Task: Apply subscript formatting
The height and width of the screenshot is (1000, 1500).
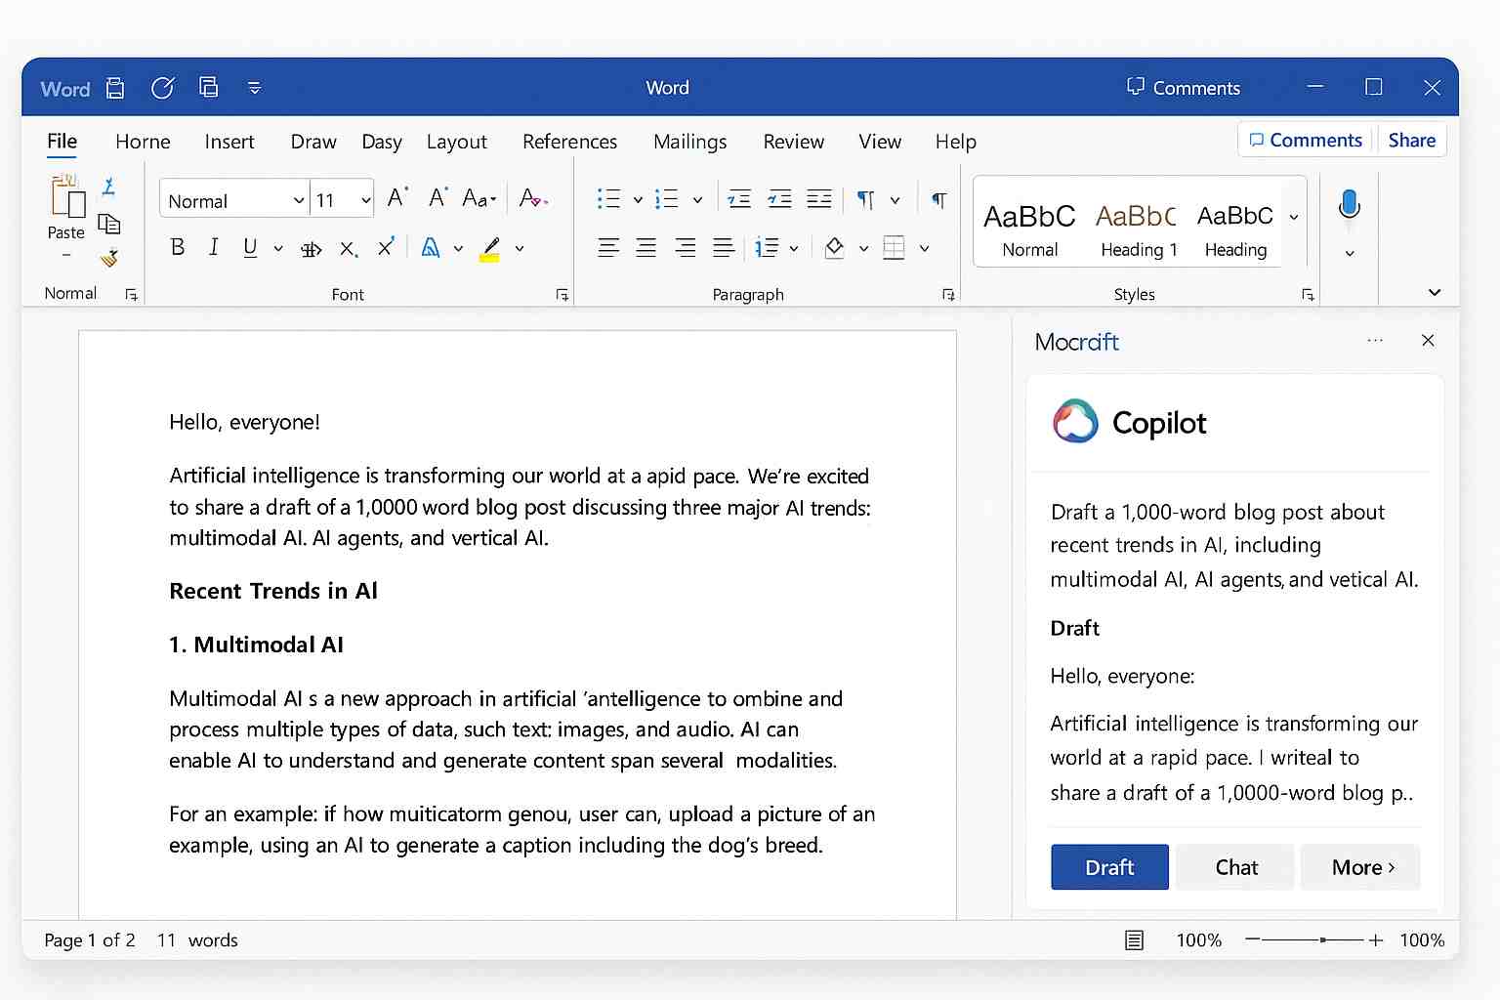Action: 349,249
